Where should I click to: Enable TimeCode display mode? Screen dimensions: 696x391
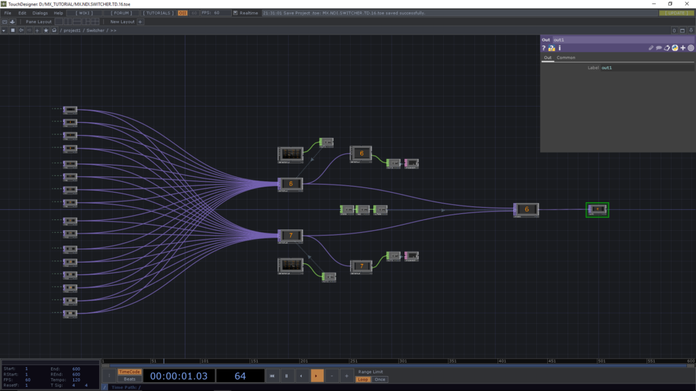click(x=129, y=372)
